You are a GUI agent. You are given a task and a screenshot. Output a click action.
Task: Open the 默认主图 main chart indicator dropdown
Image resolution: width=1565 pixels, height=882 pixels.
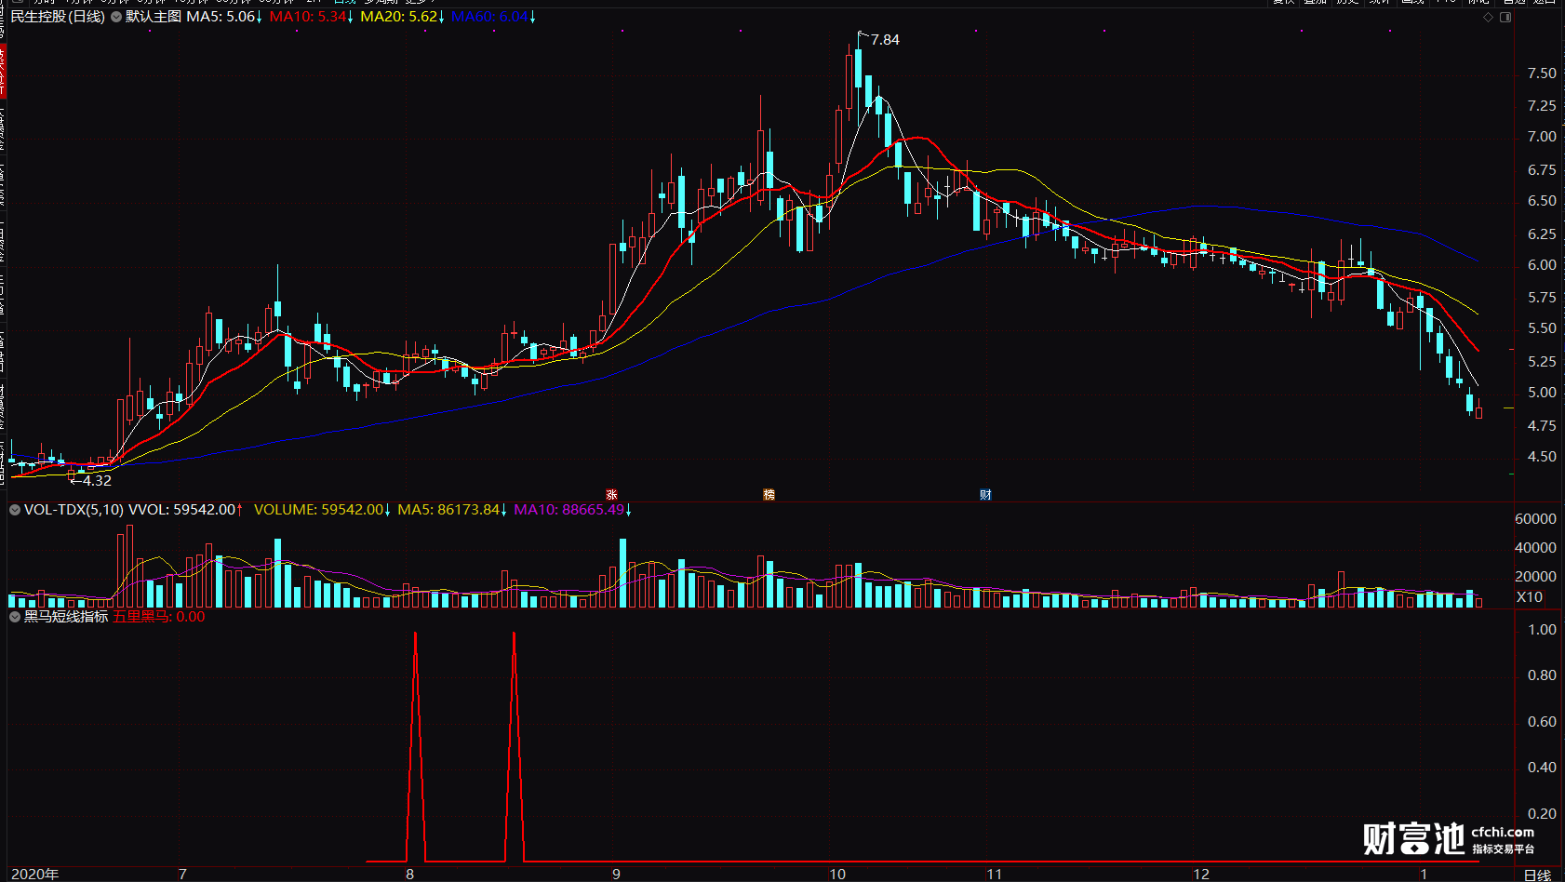(x=116, y=17)
